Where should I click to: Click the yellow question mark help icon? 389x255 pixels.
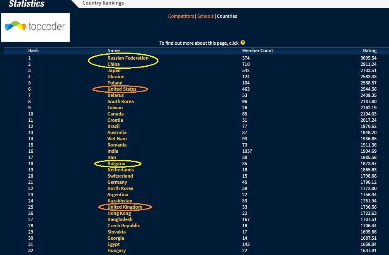(x=243, y=43)
